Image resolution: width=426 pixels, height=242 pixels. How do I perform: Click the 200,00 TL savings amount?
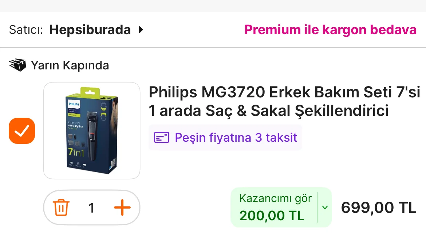(x=272, y=216)
